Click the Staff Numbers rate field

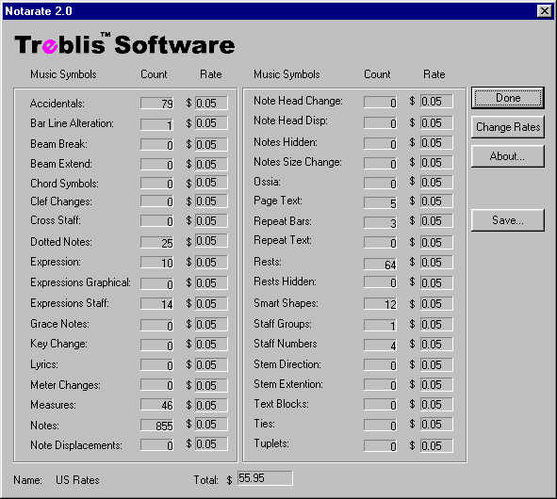coord(436,345)
